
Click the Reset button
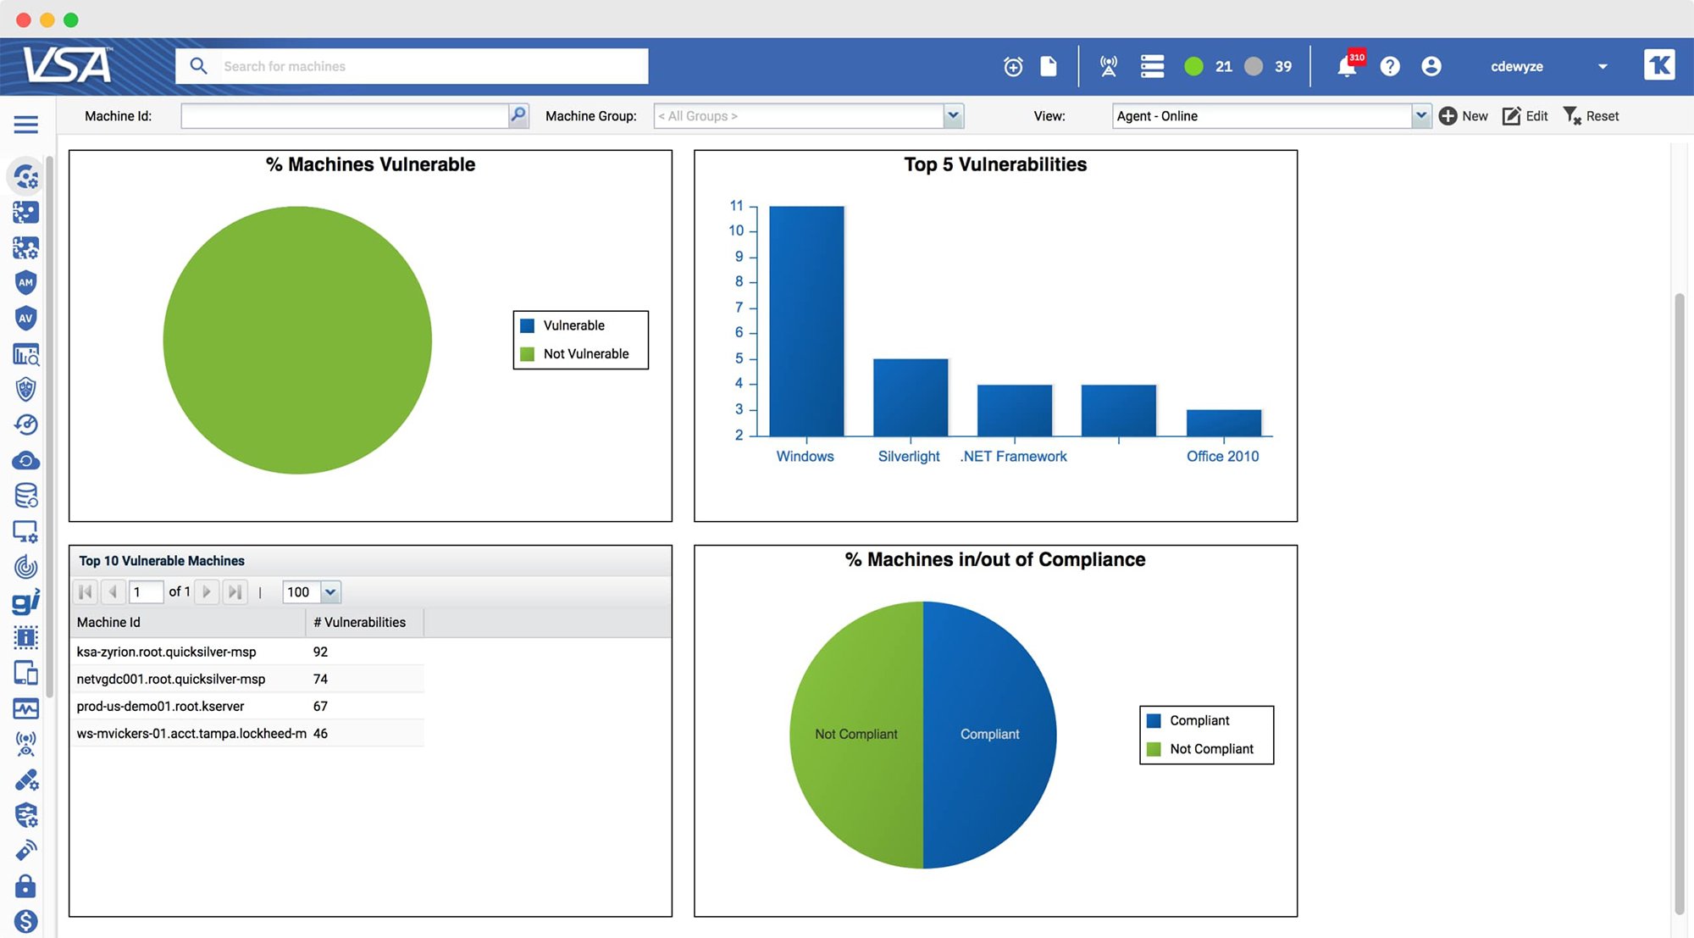point(1591,115)
